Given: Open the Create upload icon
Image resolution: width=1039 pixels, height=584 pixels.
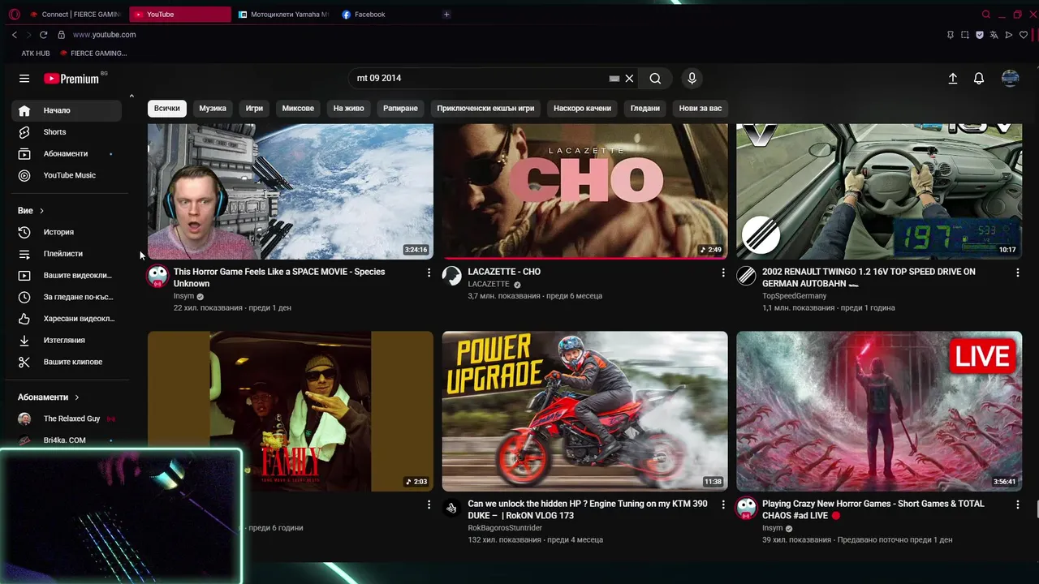Looking at the screenshot, I should point(953,79).
